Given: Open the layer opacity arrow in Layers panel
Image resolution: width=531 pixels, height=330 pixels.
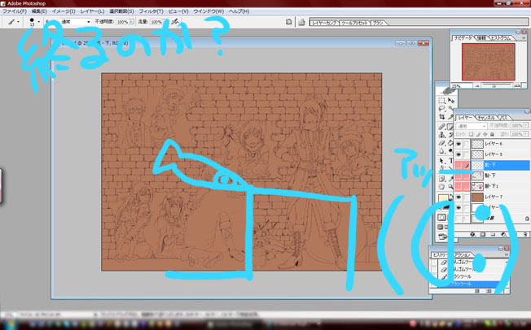Looking at the screenshot, I should coord(525,125).
